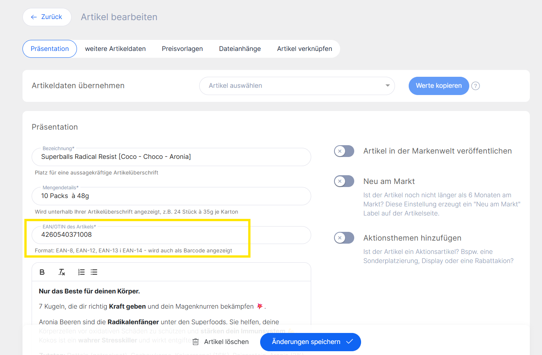Click the 'Artikel bearbeiten' page title
This screenshot has width=542, height=355.
tap(119, 17)
